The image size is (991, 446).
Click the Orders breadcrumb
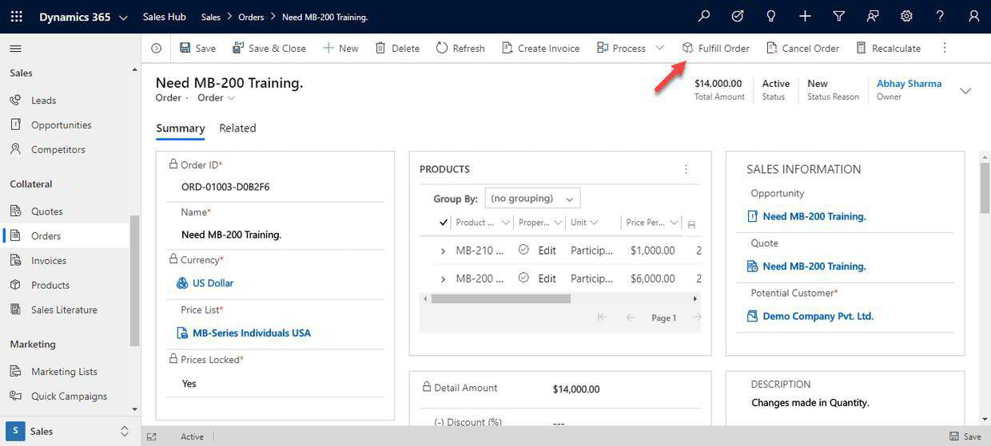pos(251,17)
